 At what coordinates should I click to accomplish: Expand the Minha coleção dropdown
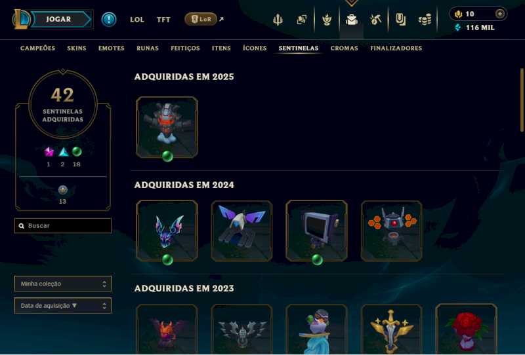click(x=63, y=284)
